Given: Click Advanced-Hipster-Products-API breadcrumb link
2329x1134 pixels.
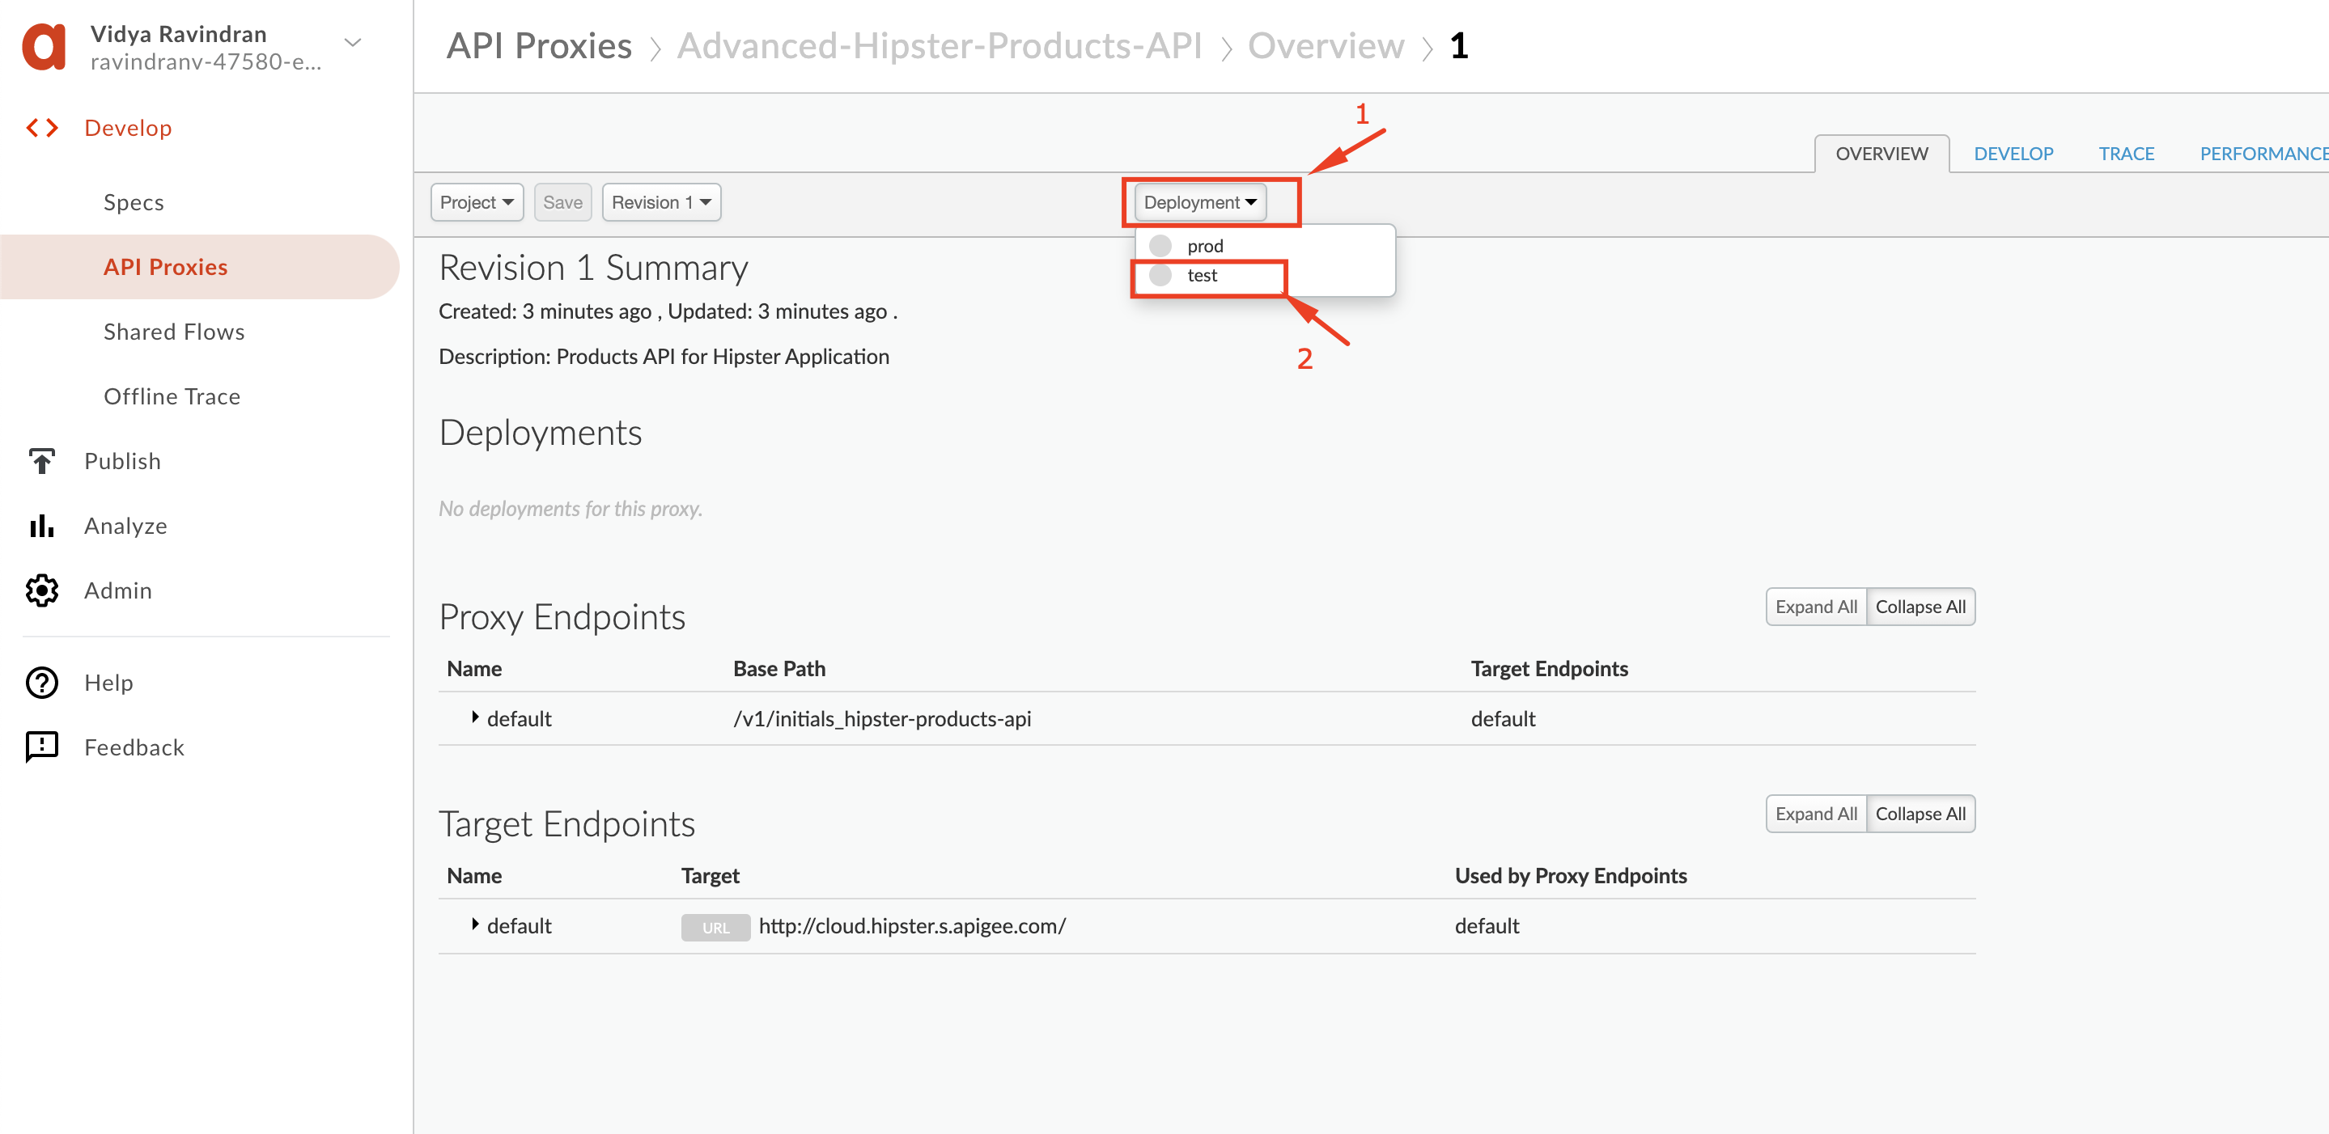Looking at the screenshot, I should tap(940, 46).
